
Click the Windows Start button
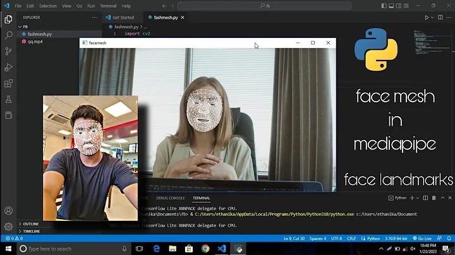tap(8, 249)
